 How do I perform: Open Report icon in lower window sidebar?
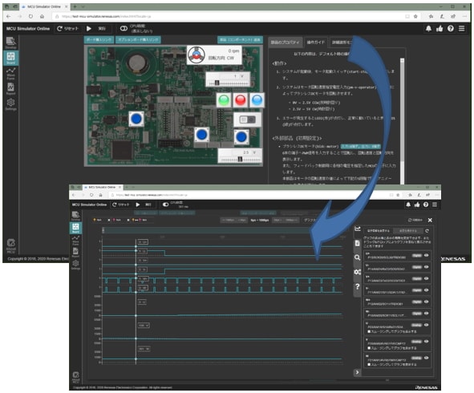point(75,252)
